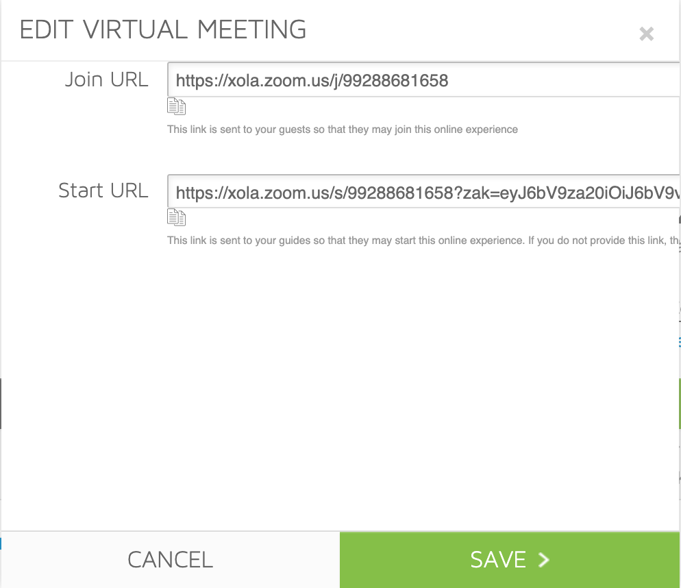This screenshot has height=588, width=681.
Task: Cancel editing the virtual meeting
Action: [170, 560]
